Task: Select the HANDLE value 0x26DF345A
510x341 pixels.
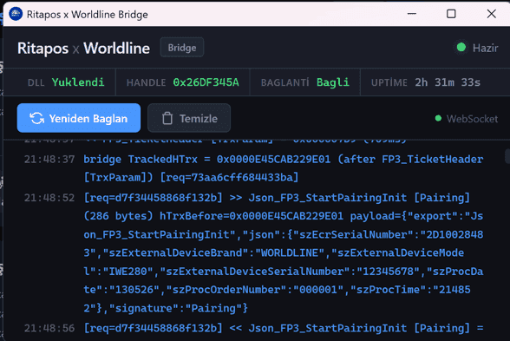Action: [206, 82]
